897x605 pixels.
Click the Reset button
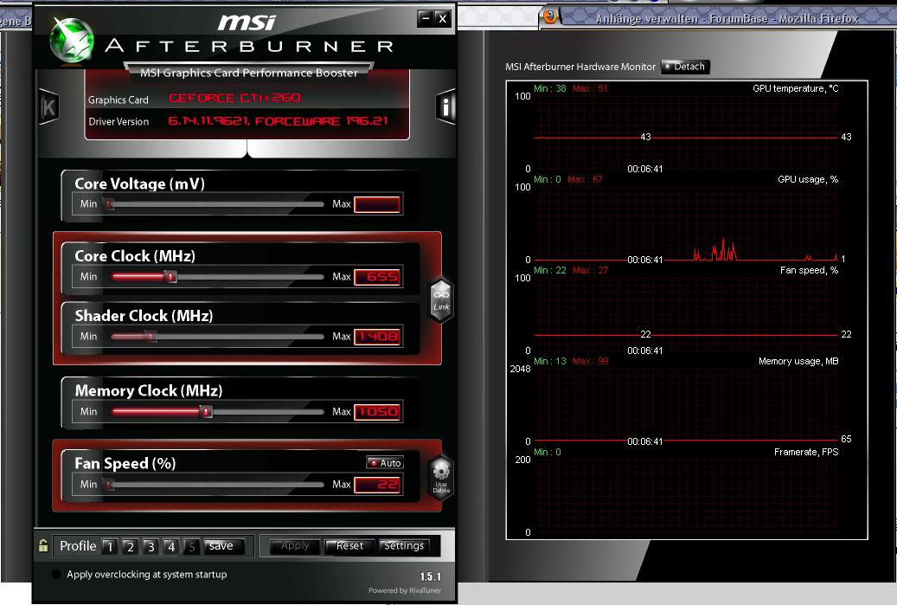point(349,546)
